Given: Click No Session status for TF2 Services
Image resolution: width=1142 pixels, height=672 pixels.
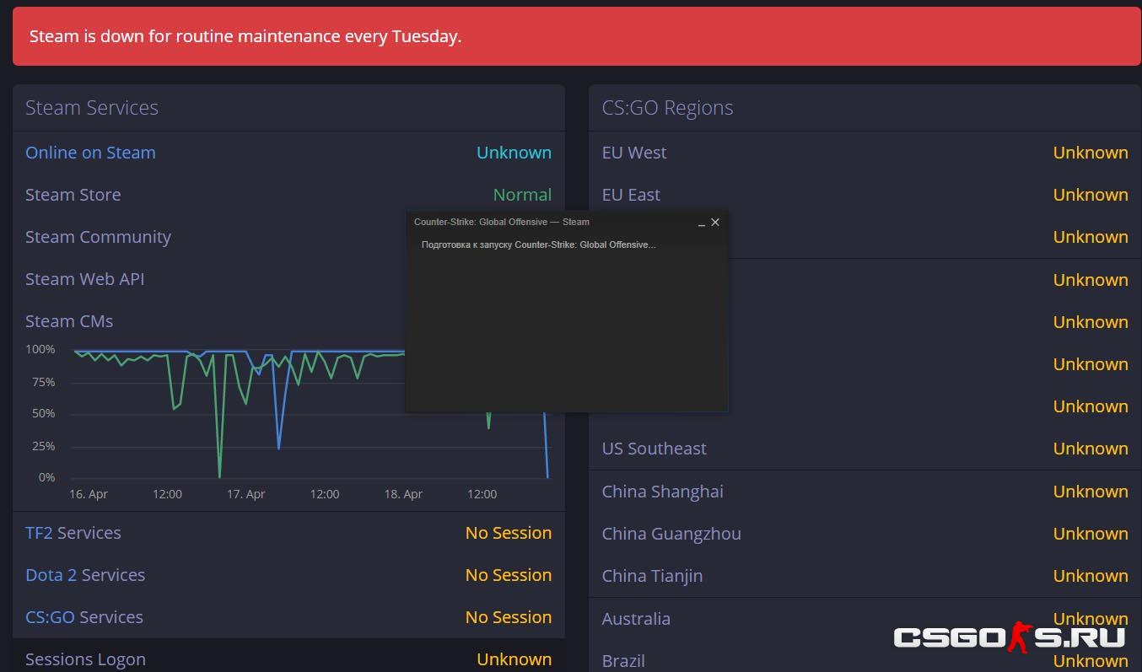Looking at the screenshot, I should 509,533.
